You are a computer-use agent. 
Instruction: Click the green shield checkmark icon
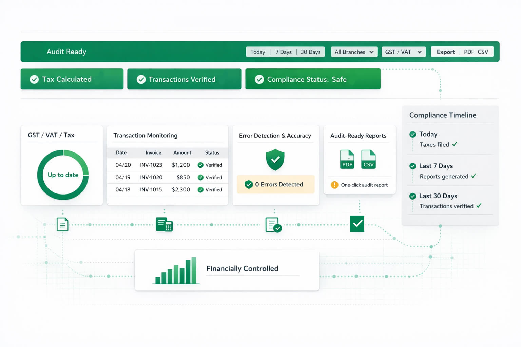275,160
